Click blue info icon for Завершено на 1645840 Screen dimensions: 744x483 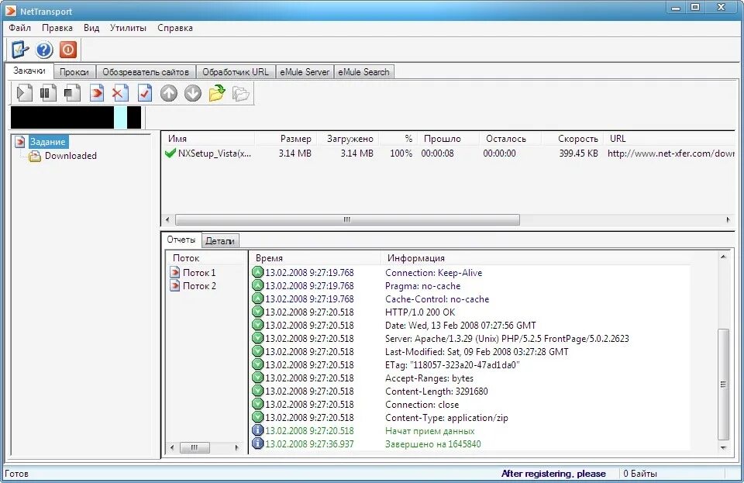257,443
